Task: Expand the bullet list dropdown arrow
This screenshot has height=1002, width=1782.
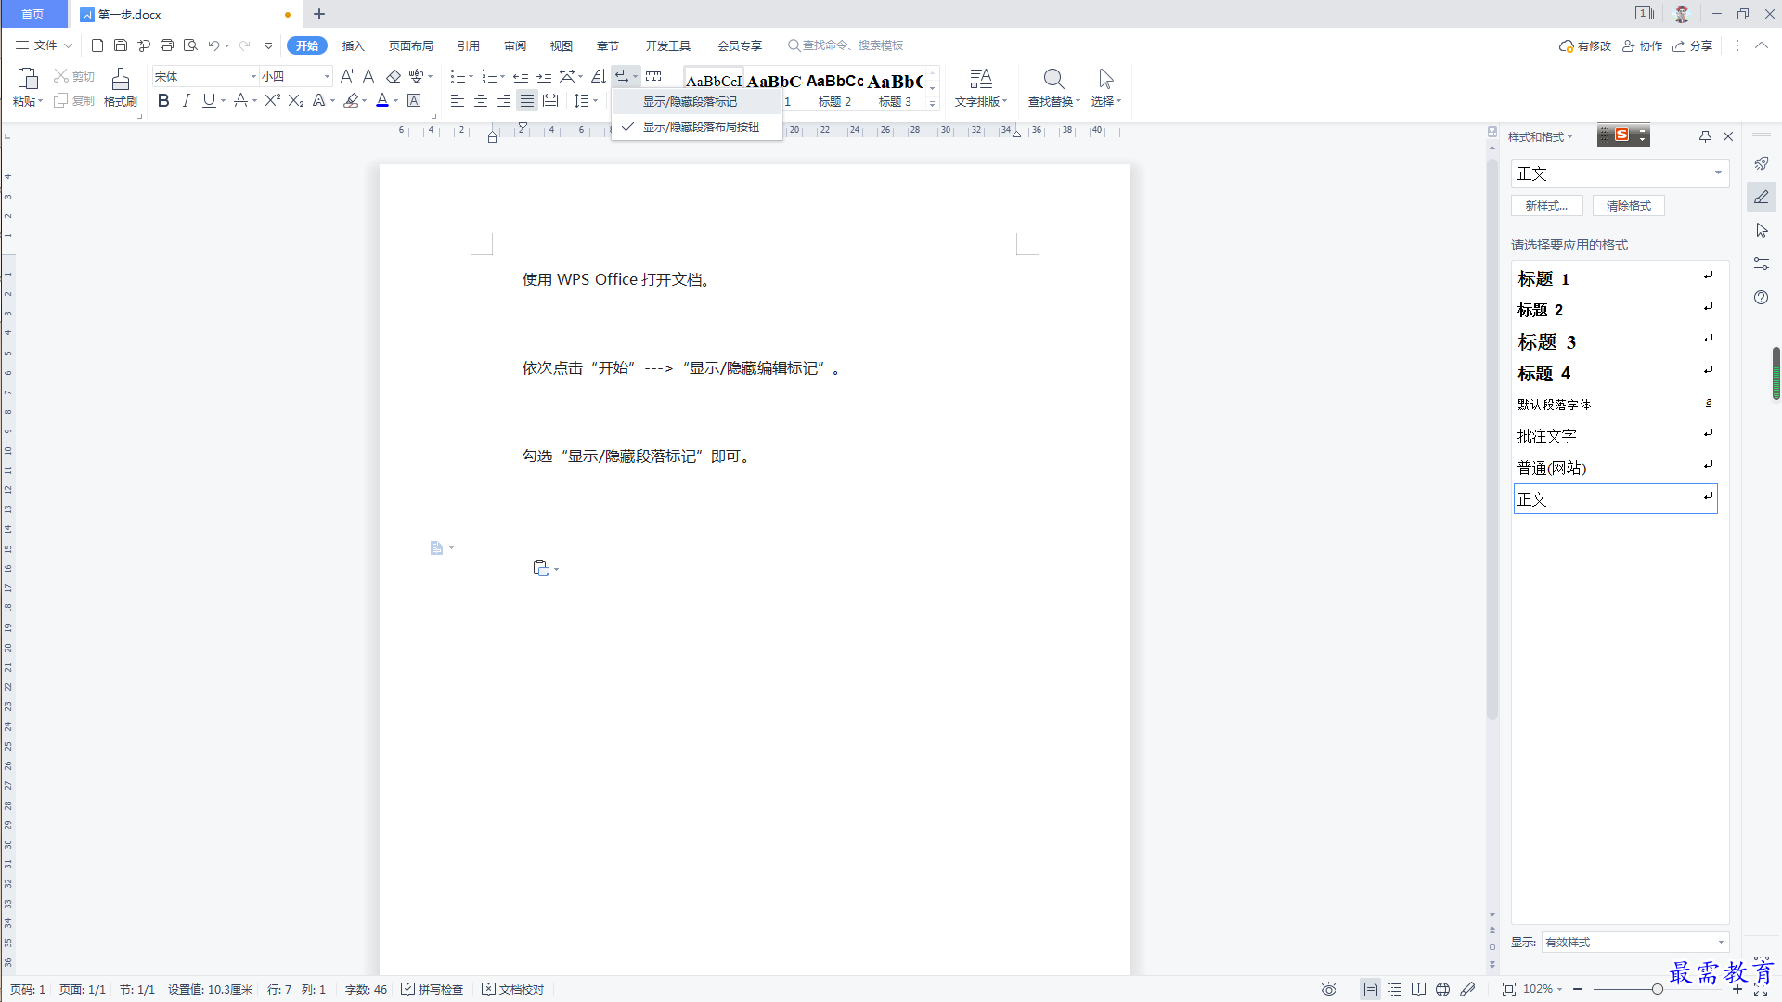Action: 471,77
